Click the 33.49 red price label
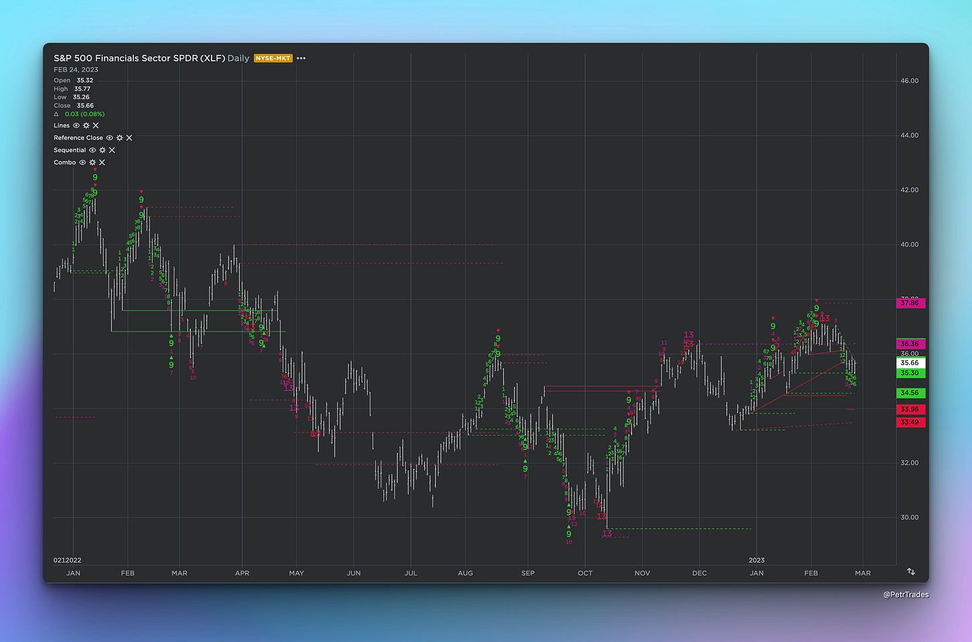Viewport: 972px width, 642px height. 911,422
